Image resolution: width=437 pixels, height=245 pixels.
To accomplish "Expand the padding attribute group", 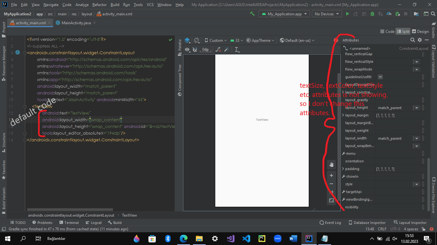I will pos(344,168).
